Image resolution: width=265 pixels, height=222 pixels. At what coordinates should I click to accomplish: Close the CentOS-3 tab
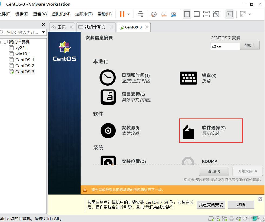point(147,27)
